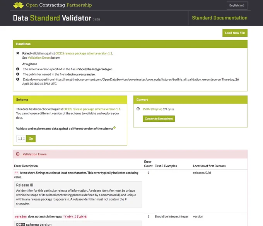Click the Load New File button
Screen dimensions: 263x226
pyautogui.click(x=235, y=33)
